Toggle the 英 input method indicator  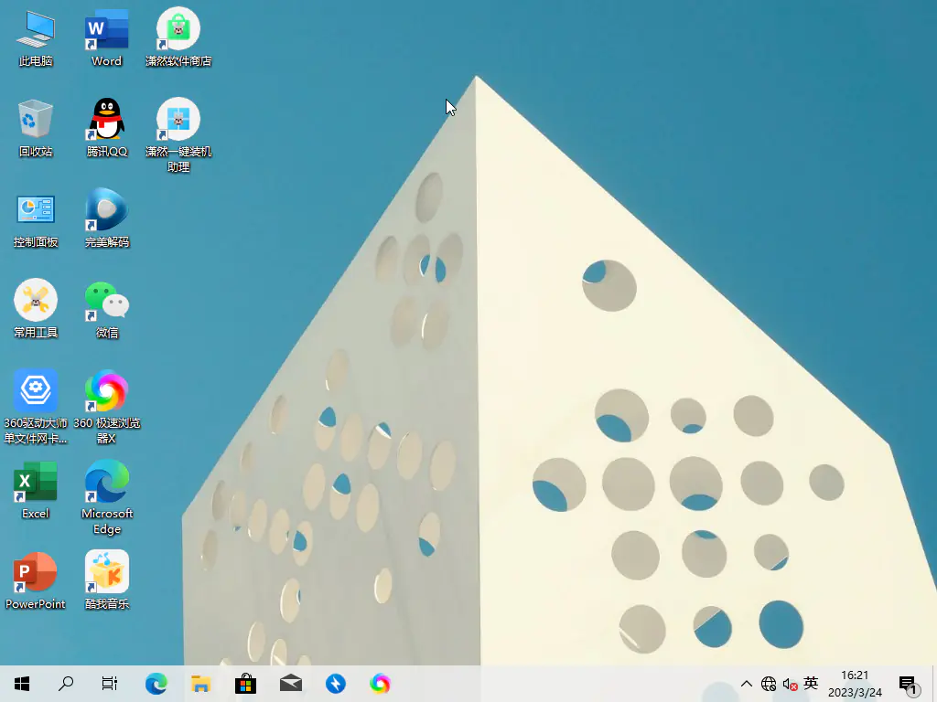pyautogui.click(x=811, y=684)
